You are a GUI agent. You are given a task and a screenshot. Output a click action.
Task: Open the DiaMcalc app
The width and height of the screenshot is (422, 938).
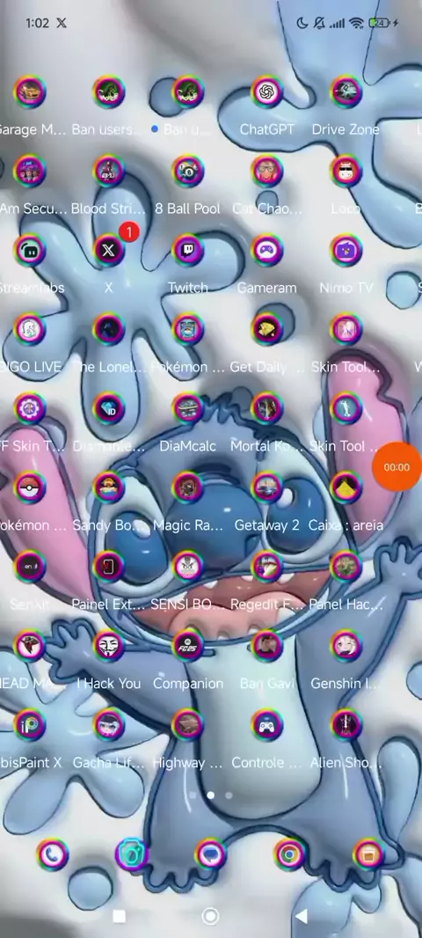tap(187, 408)
